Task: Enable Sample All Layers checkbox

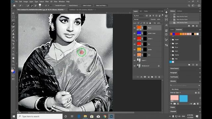Action: pyautogui.click(x=54, y=6)
